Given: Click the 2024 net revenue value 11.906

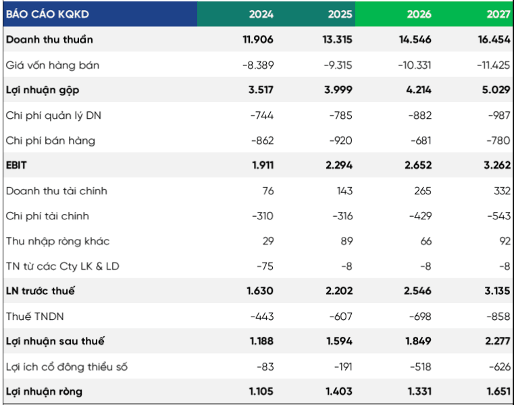Looking at the screenshot, I should point(258,39).
